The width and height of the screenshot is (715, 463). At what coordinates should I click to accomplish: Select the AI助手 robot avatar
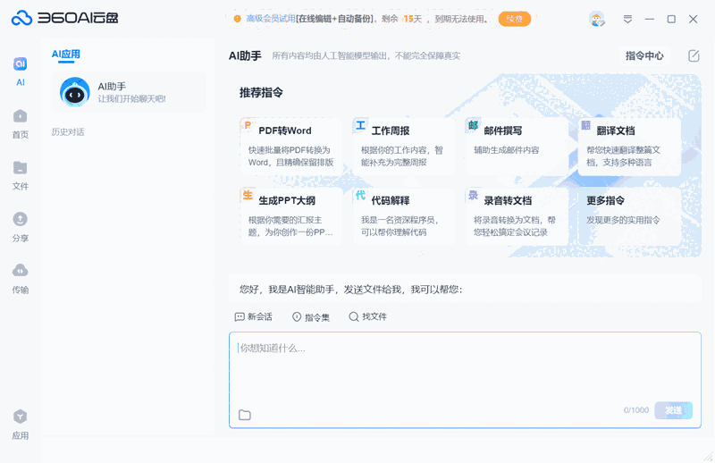(75, 92)
